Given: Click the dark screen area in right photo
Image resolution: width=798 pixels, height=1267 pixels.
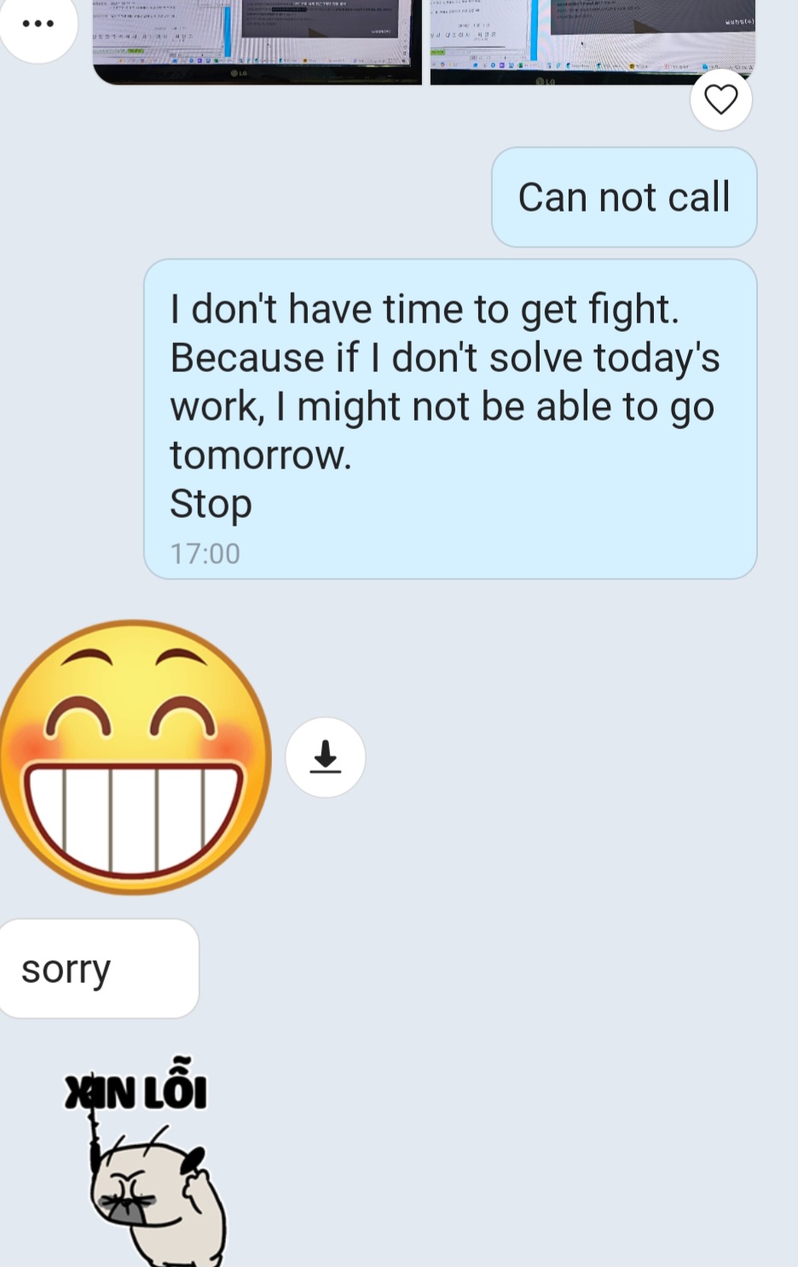Looking at the screenshot, I should [648, 17].
